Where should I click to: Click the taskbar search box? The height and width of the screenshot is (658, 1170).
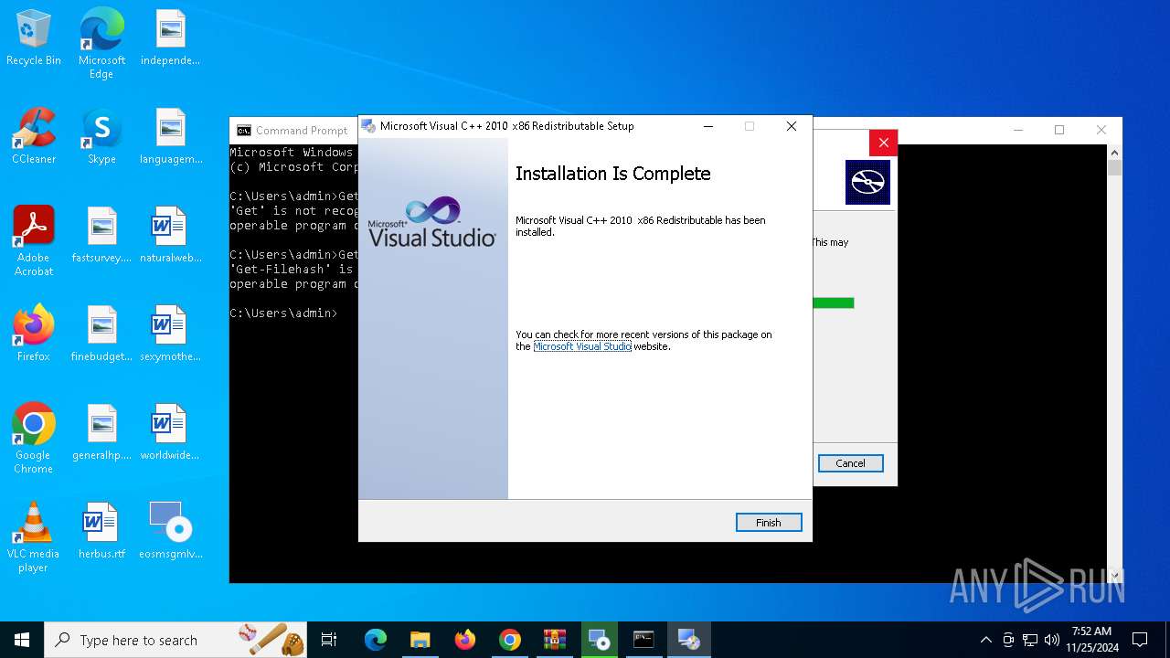[x=176, y=640]
